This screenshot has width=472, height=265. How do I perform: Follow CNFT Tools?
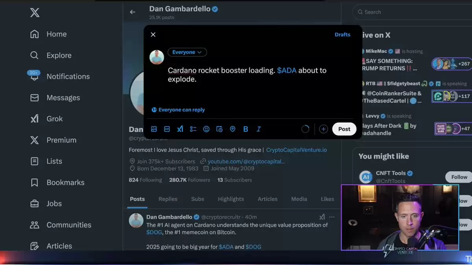pos(459,177)
